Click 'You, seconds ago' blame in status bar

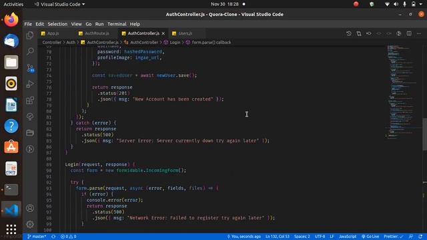click(x=244, y=237)
